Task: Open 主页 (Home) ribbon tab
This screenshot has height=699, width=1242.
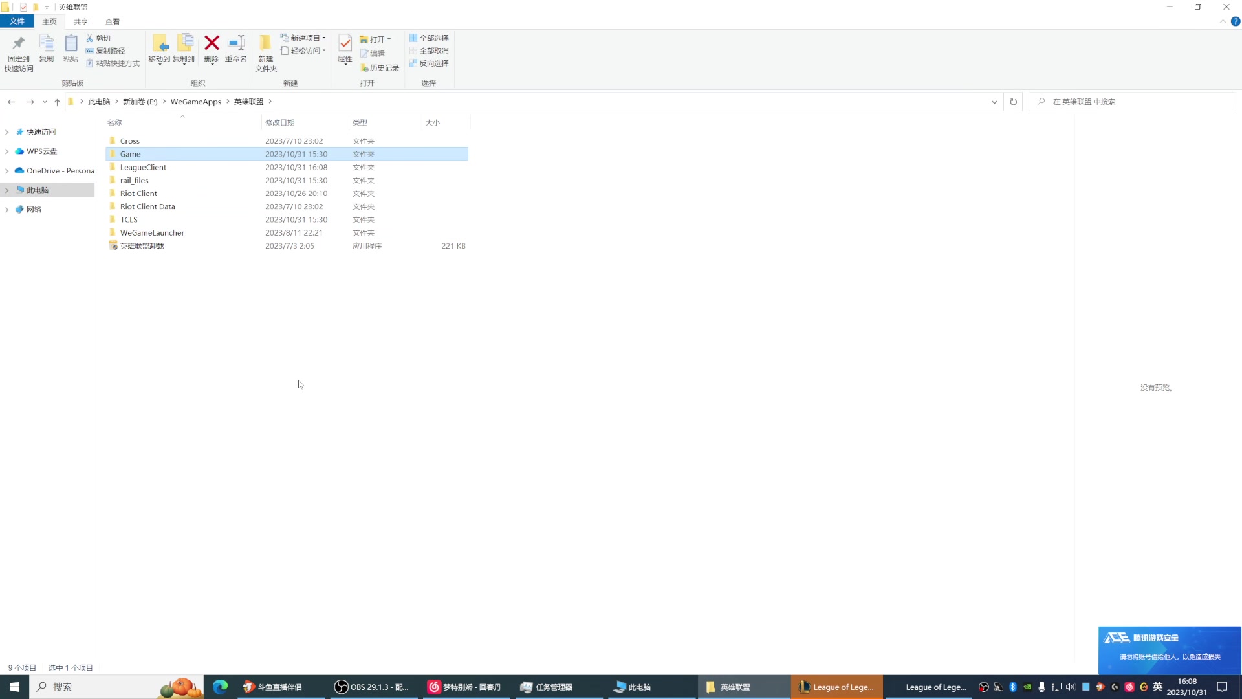Action: pyautogui.click(x=49, y=21)
